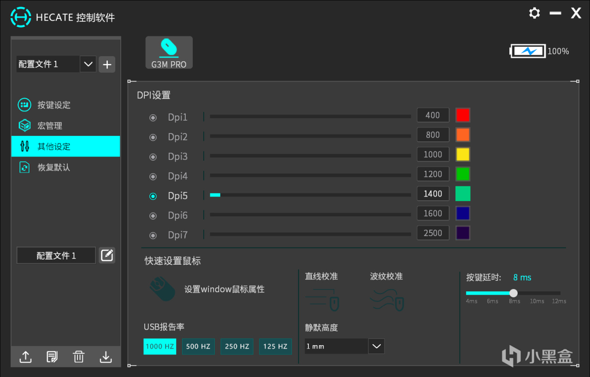
Task: Minimize the HECATE window
Action: [x=555, y=13]
